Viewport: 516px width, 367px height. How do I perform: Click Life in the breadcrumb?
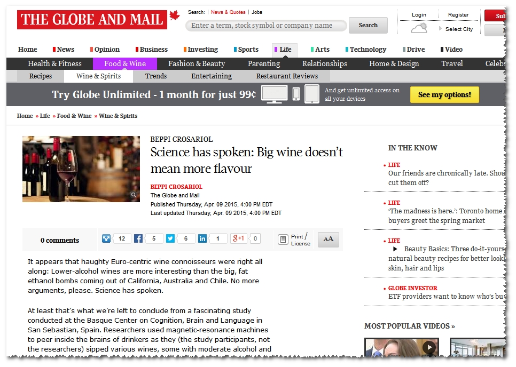click(45, 116)
